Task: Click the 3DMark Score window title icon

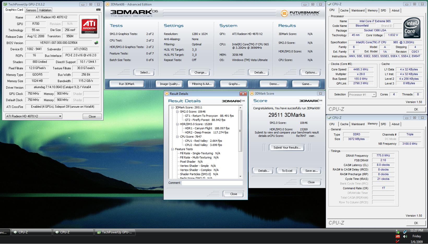Action: tap(252, 94)
